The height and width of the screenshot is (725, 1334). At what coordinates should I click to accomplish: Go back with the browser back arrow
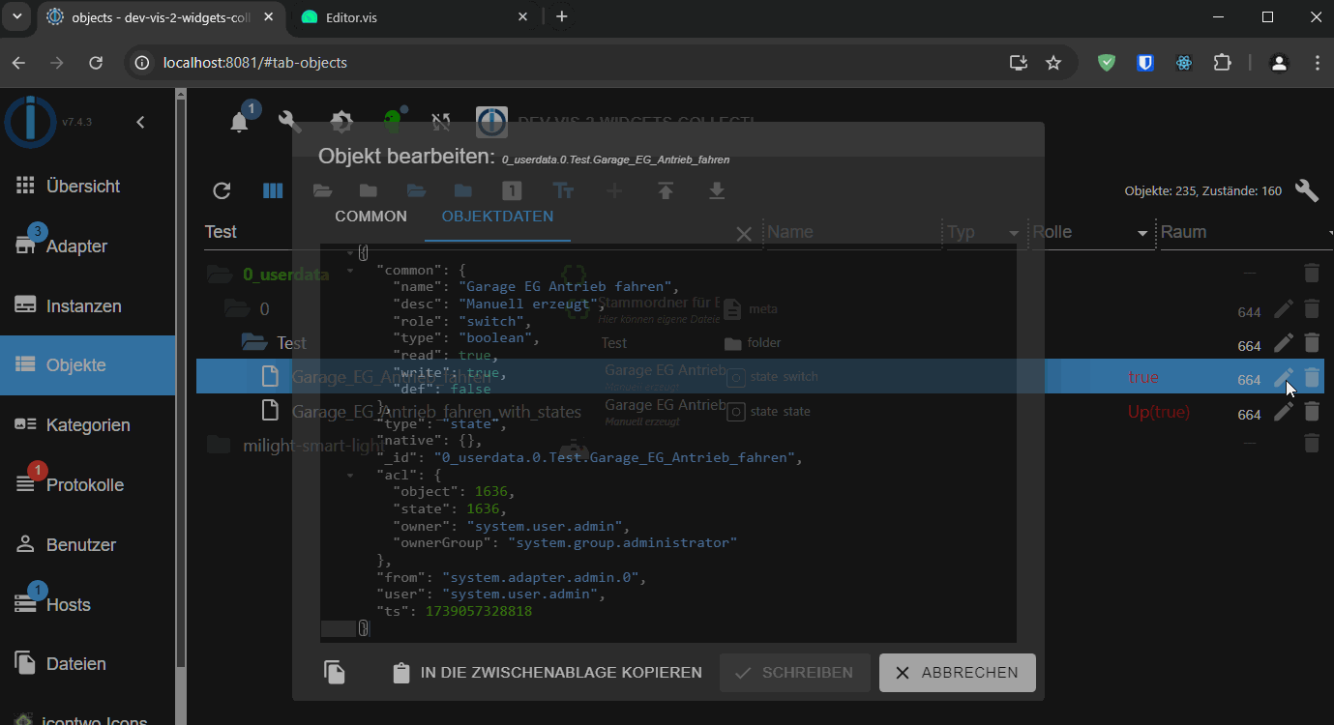19,63
